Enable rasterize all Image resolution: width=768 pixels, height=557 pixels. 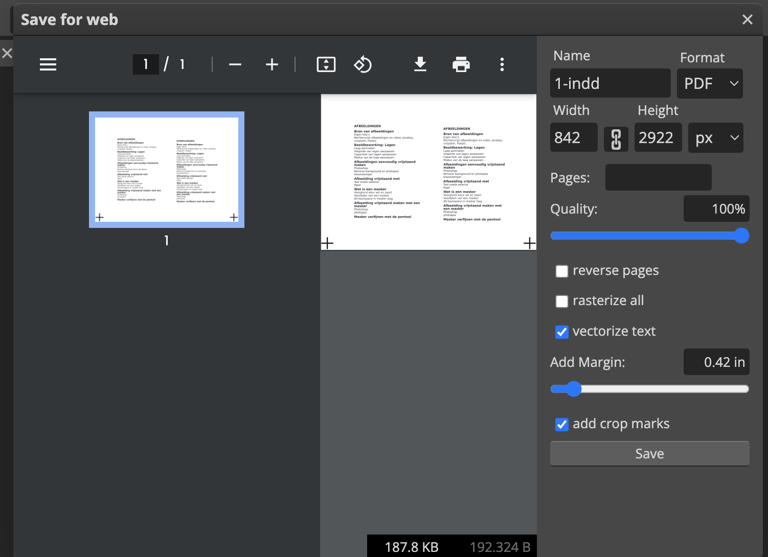[561, 301]
